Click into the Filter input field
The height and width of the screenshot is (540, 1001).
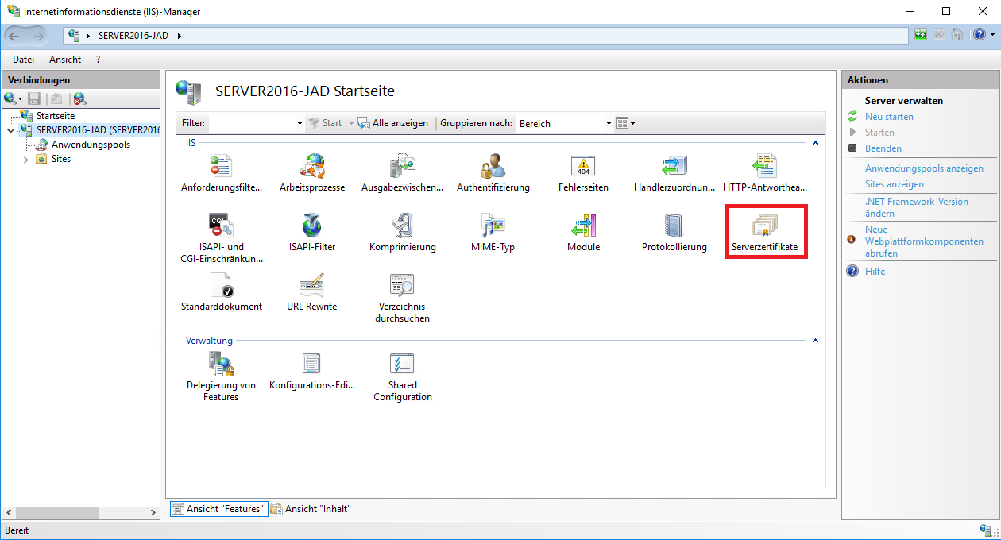(251, 124)
